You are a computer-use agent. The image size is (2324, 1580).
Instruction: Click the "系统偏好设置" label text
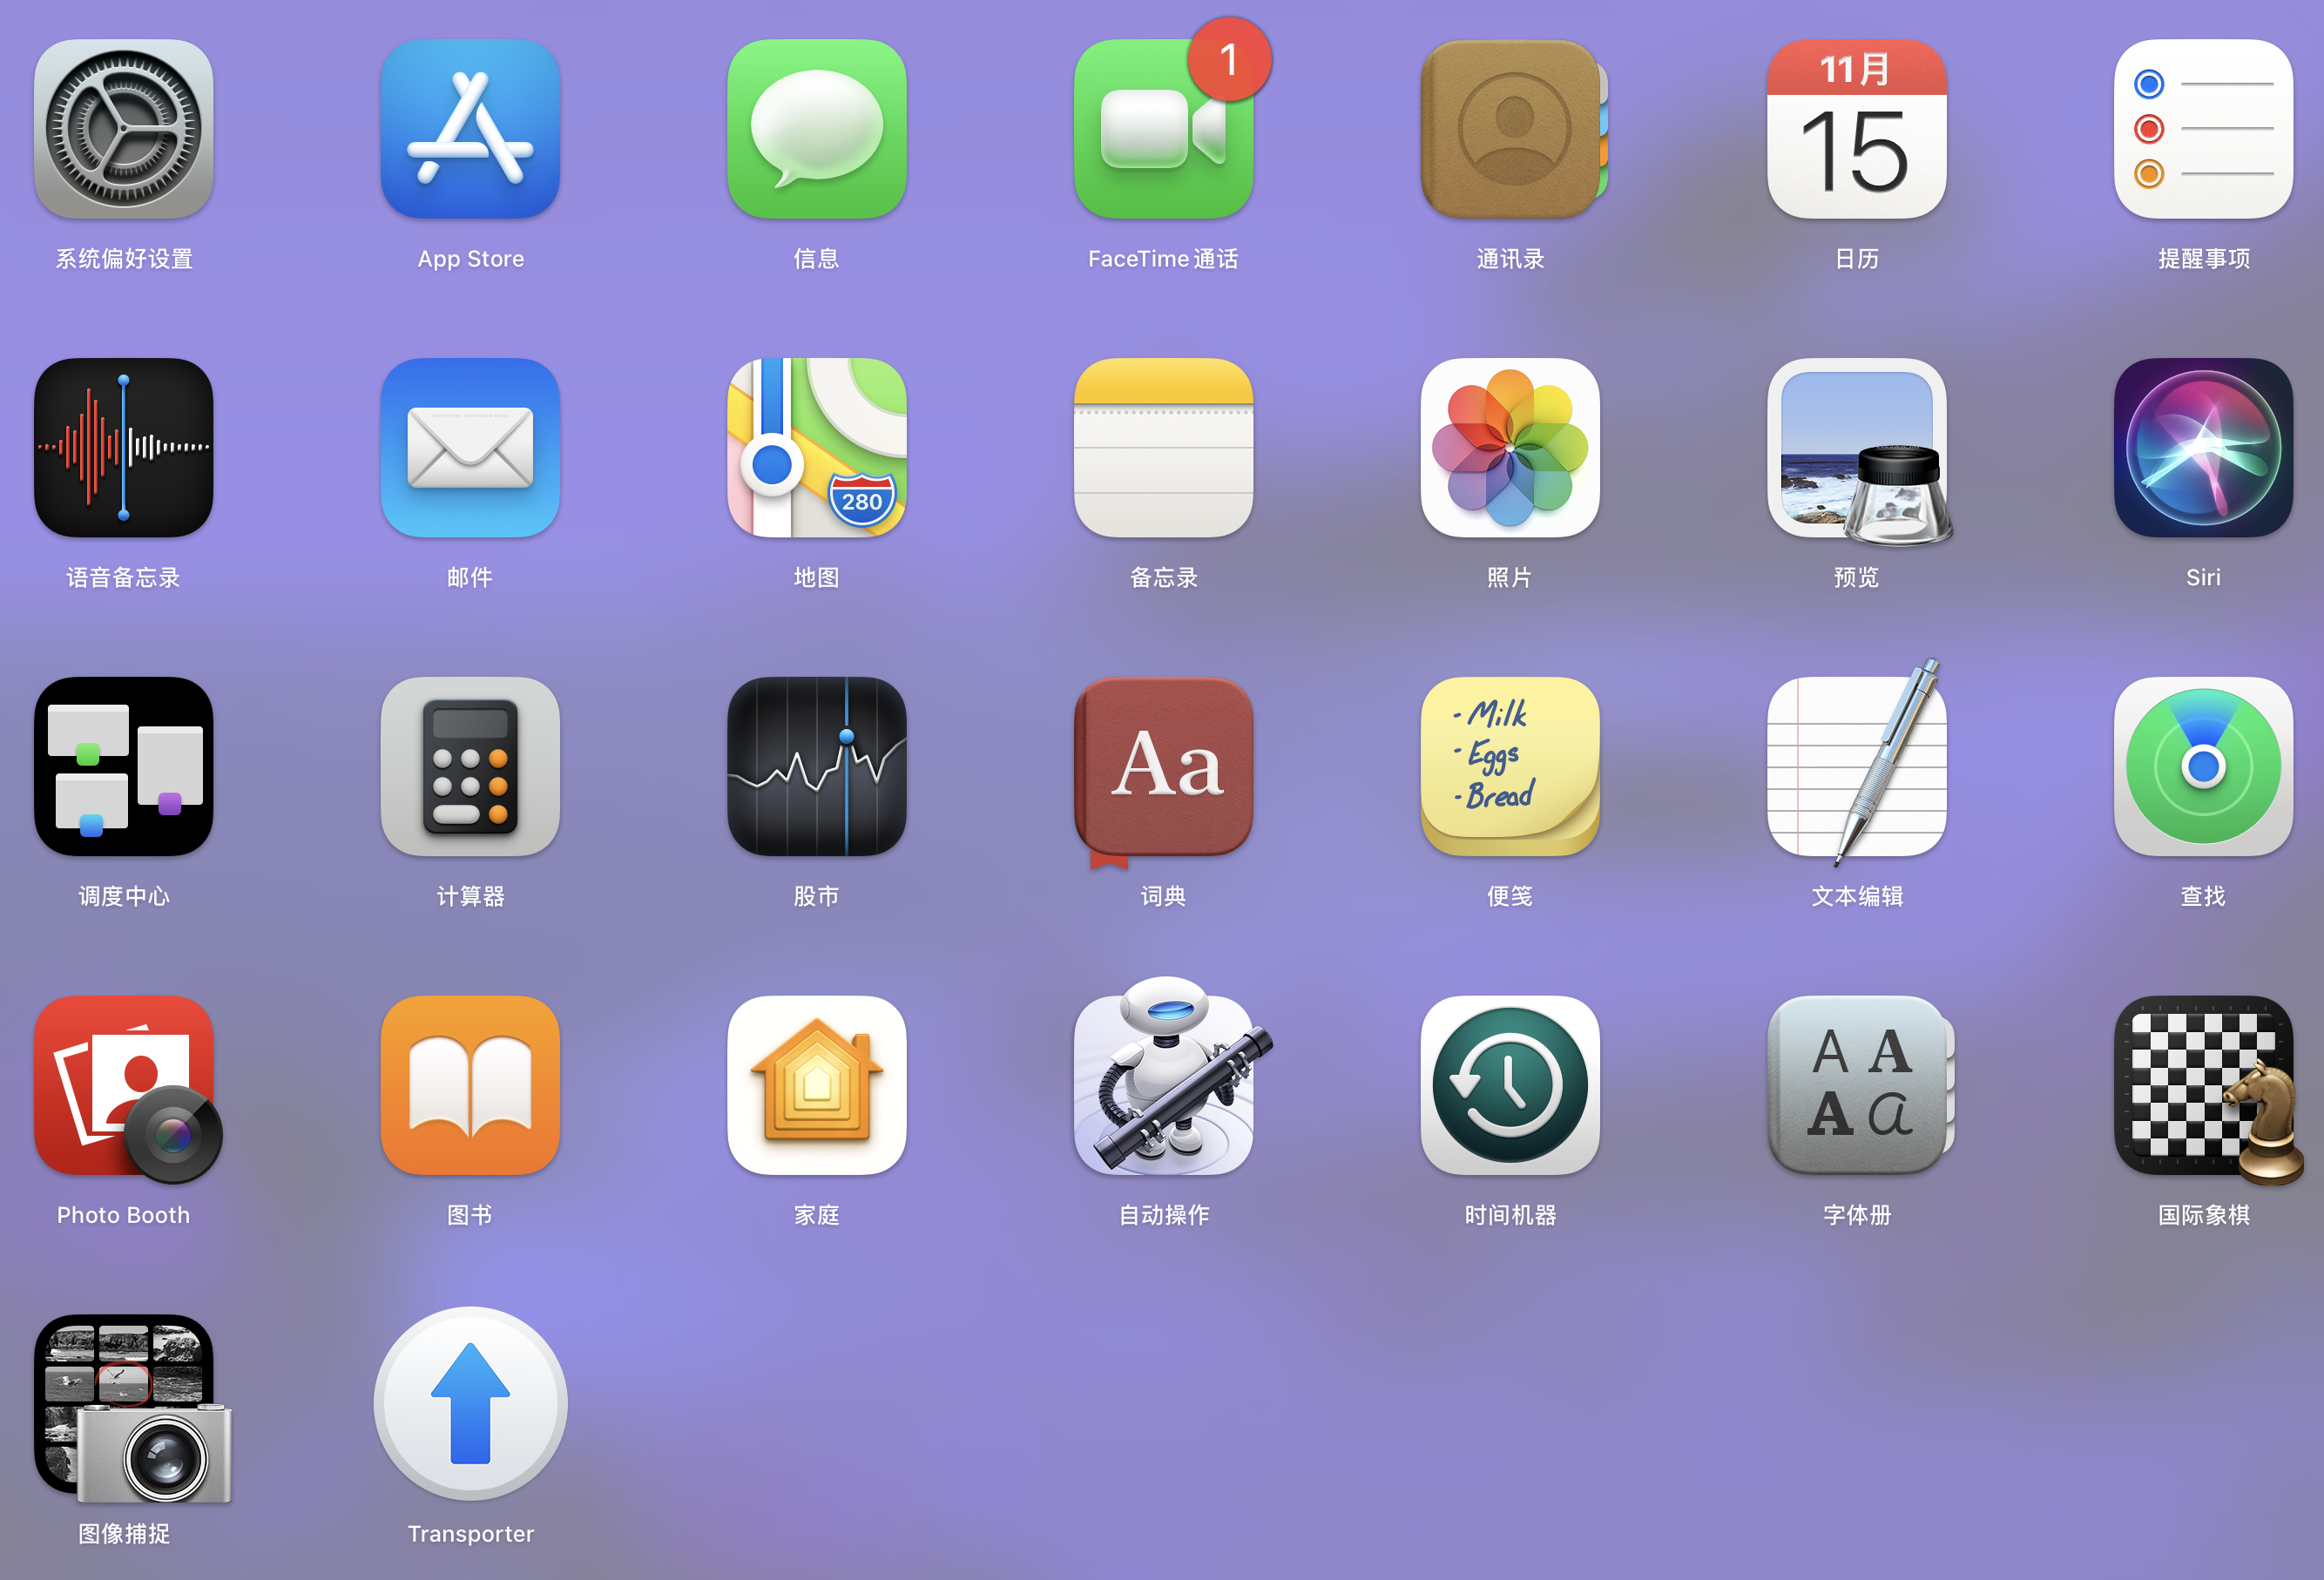123,259
